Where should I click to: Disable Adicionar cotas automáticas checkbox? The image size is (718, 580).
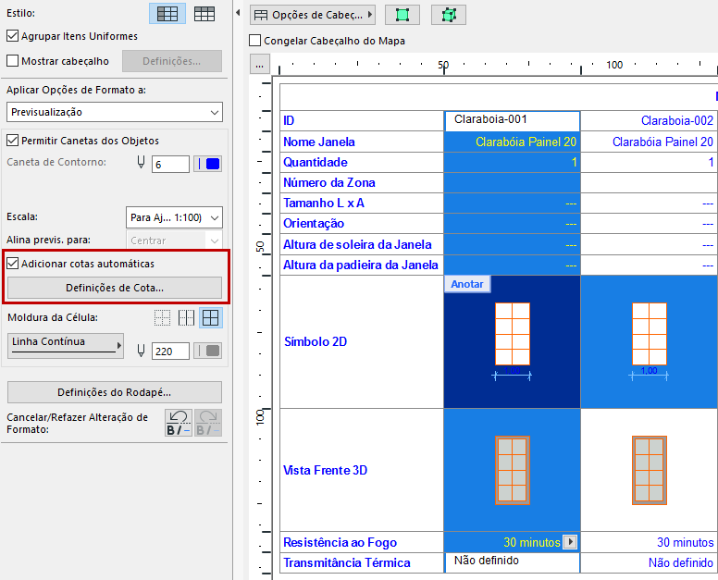click(x=13, y=264)
